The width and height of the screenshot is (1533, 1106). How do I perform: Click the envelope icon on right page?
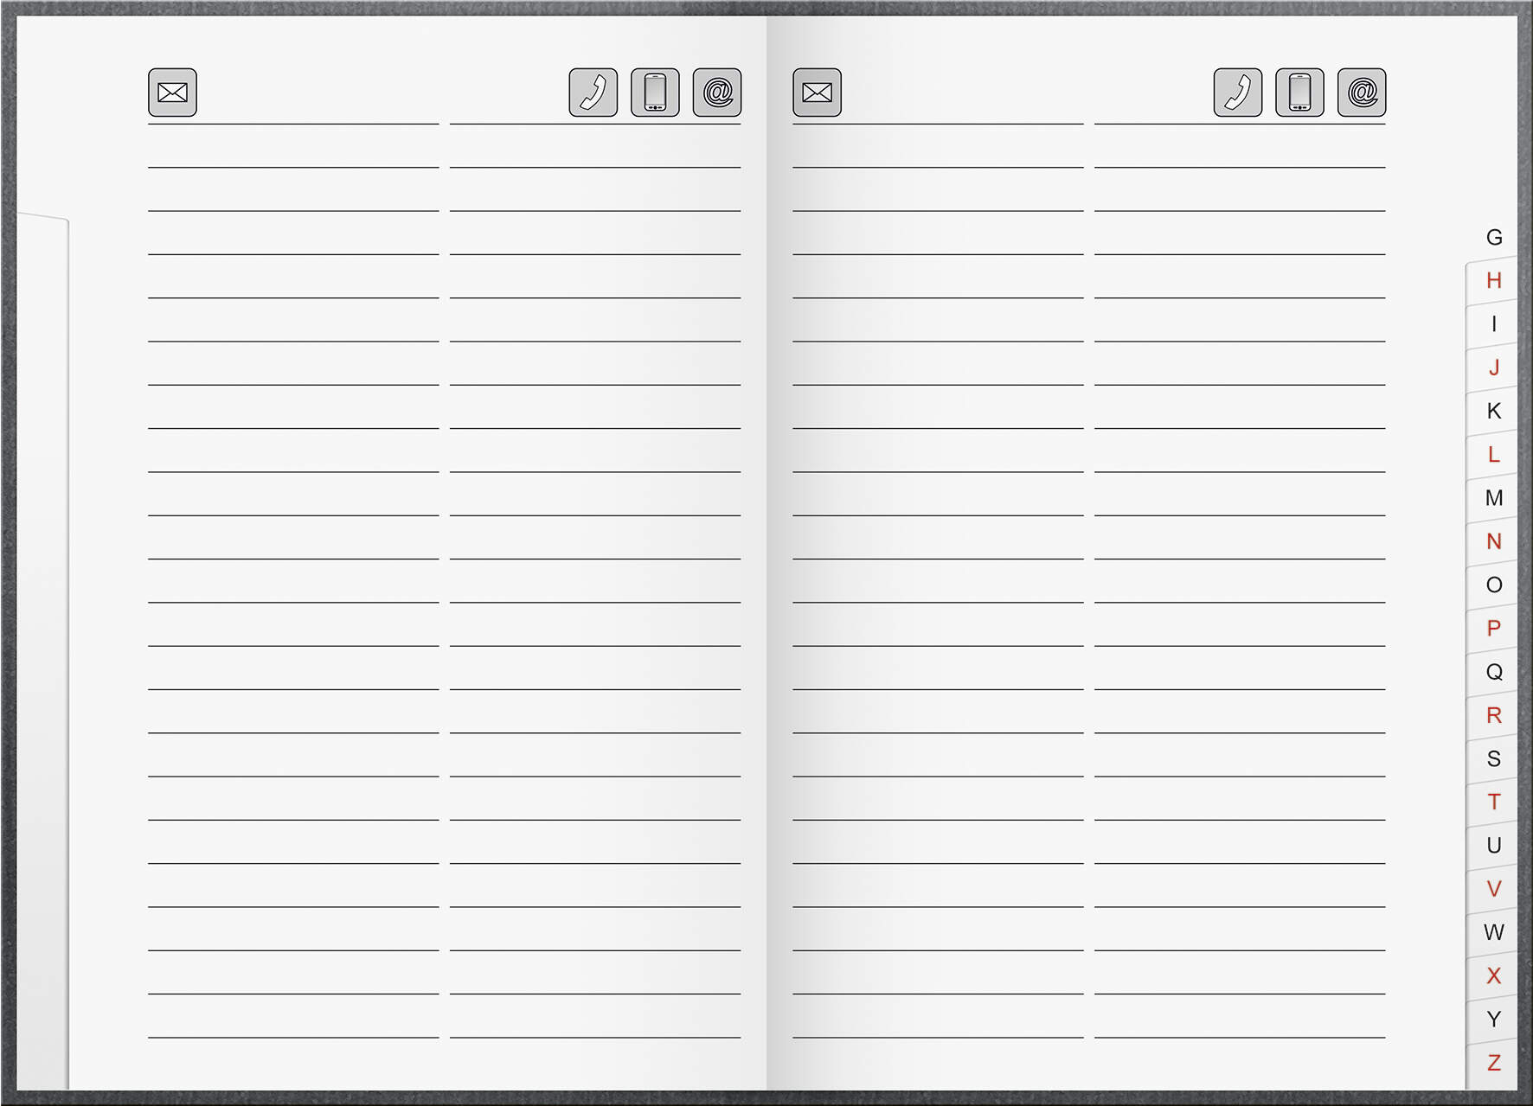pyautogui.click(x=817, y=93)
